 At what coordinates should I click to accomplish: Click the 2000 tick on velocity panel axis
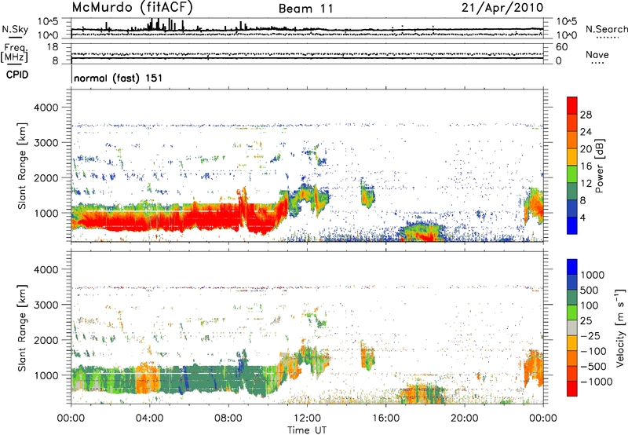coord(46,340)
